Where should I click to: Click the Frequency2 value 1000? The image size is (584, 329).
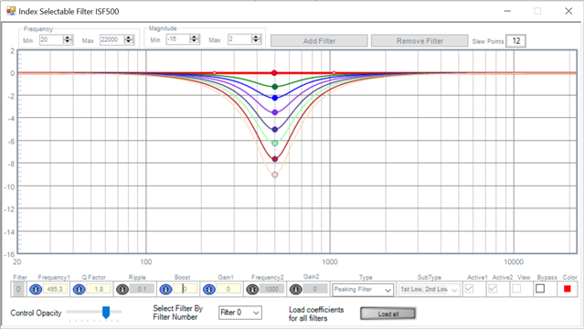(x=271, y=289)
